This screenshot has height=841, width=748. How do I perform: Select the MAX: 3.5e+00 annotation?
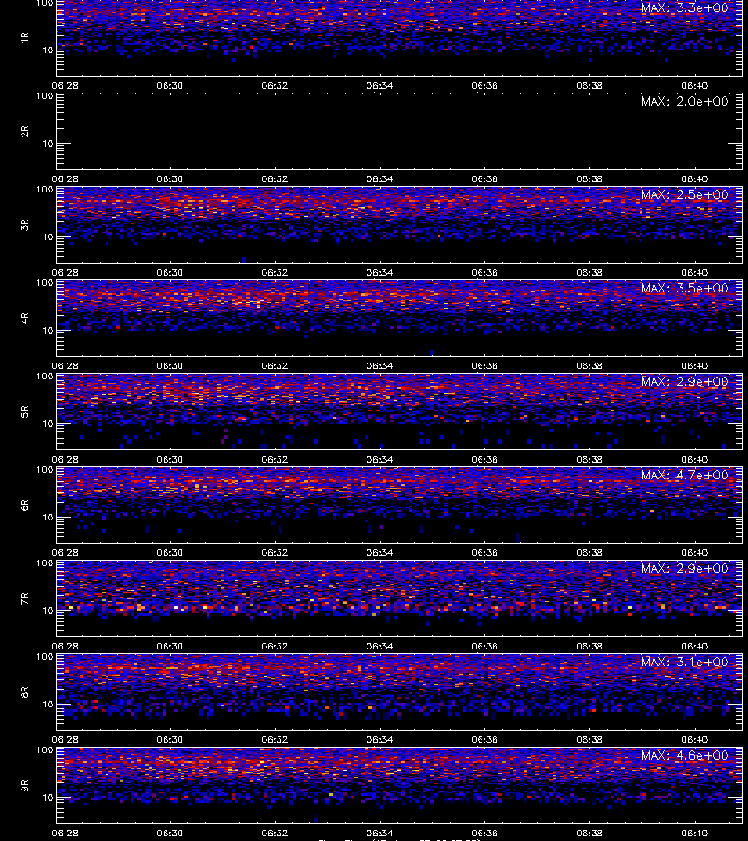click(684, 288)
